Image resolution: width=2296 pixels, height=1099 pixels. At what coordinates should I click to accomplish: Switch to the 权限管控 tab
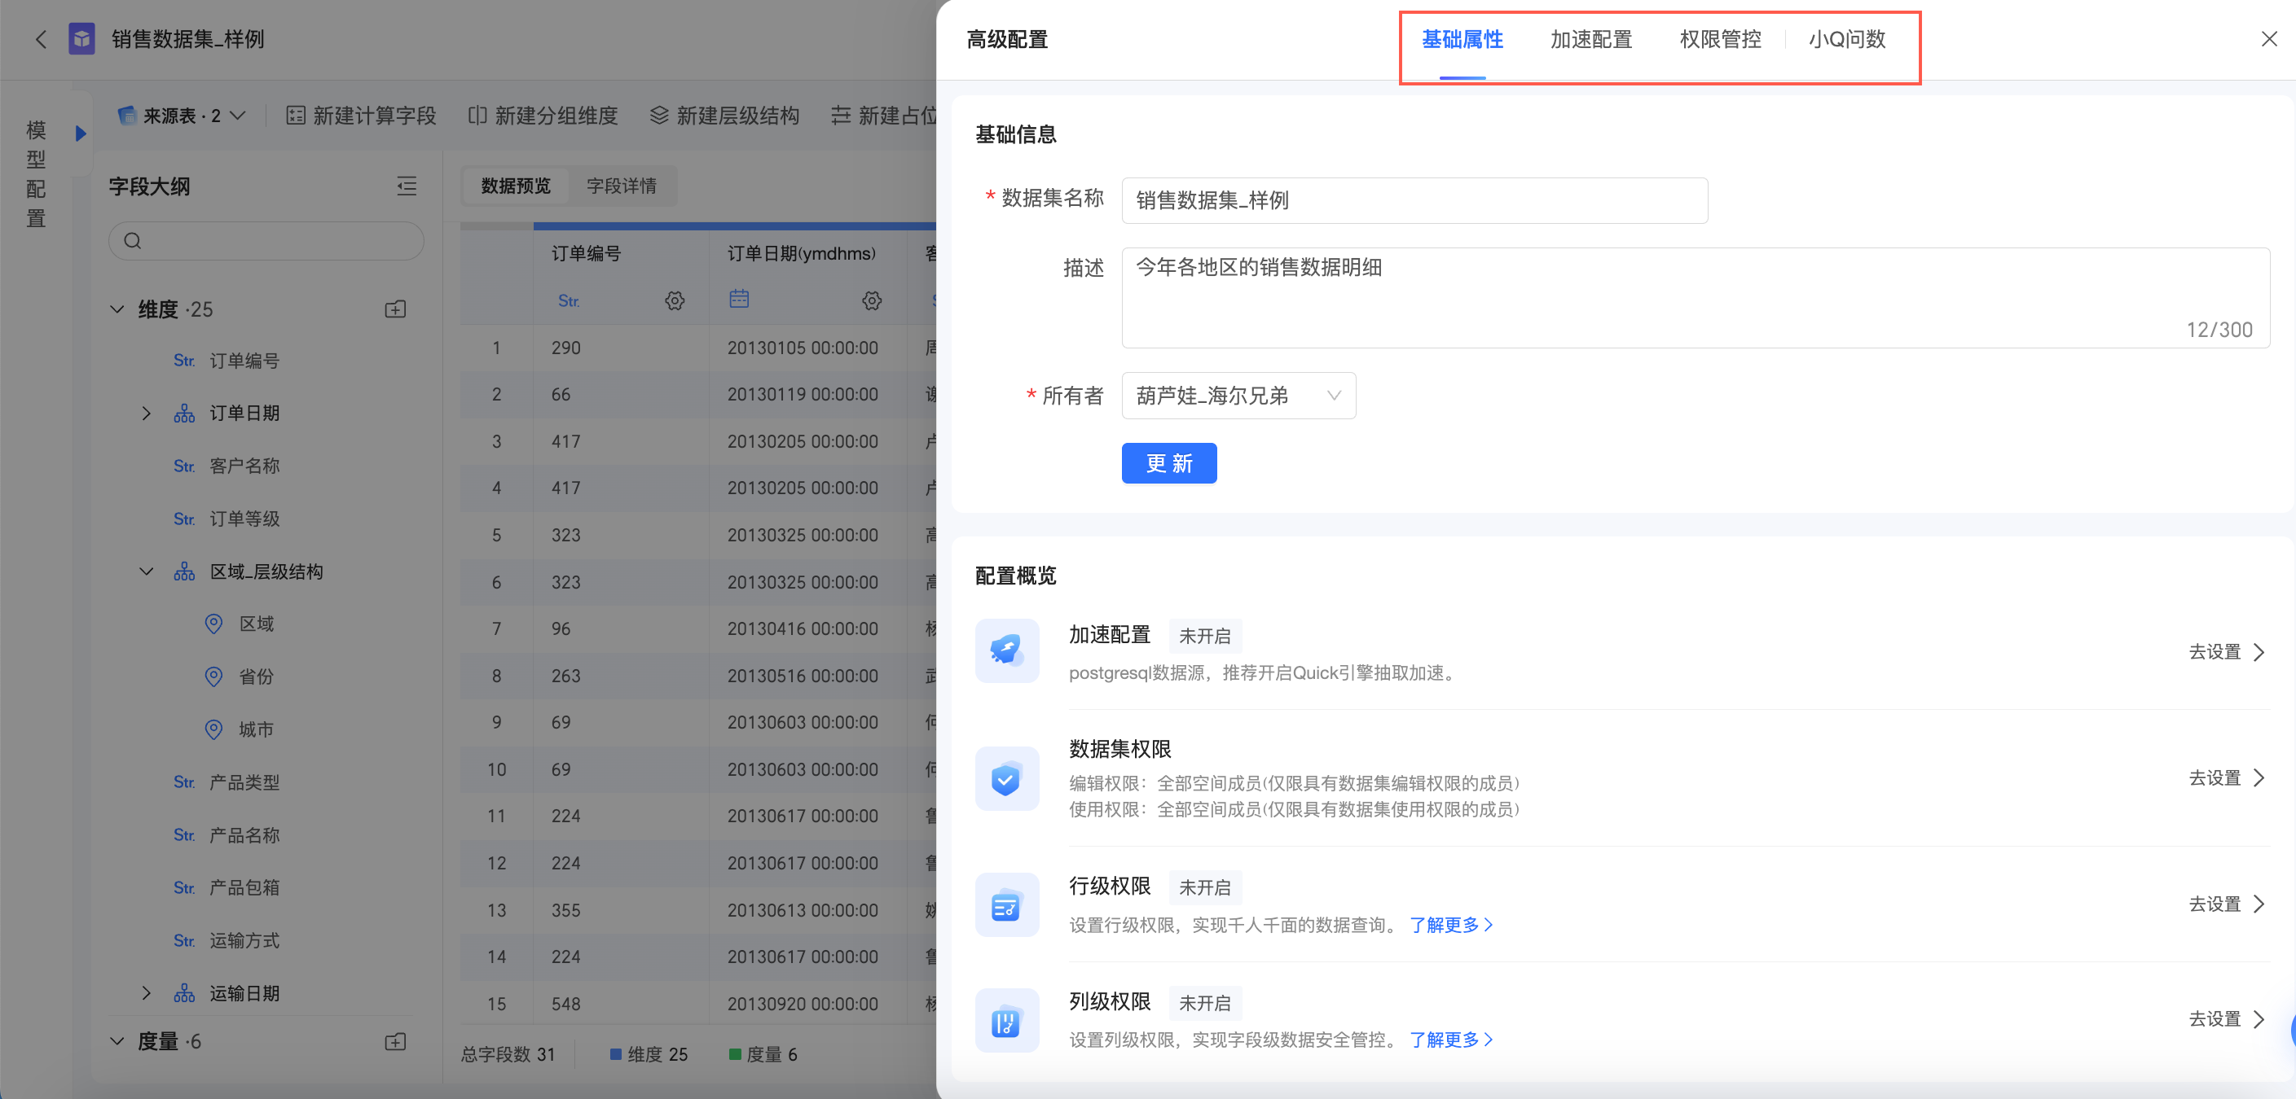[1720, 39]
